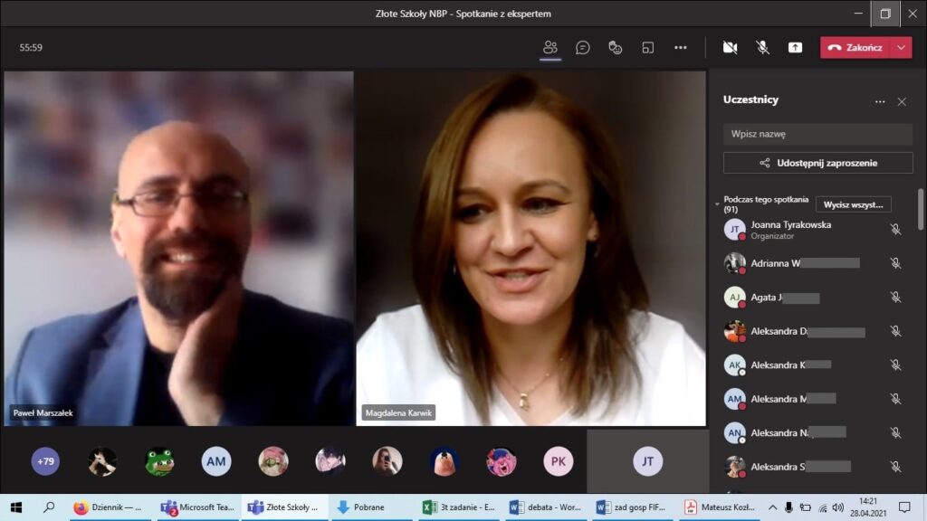Toggle mute icon for Adrianna W
927x521 pixels.
tap(895, 263)
